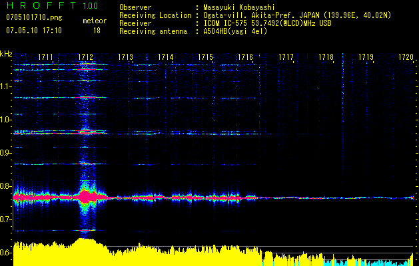This screenshot has height=266, width=419.
Task: Click the 1717 time marker
Action: click(286, 57)
